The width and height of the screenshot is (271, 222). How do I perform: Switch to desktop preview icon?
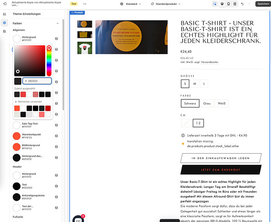tap(222, 4)
